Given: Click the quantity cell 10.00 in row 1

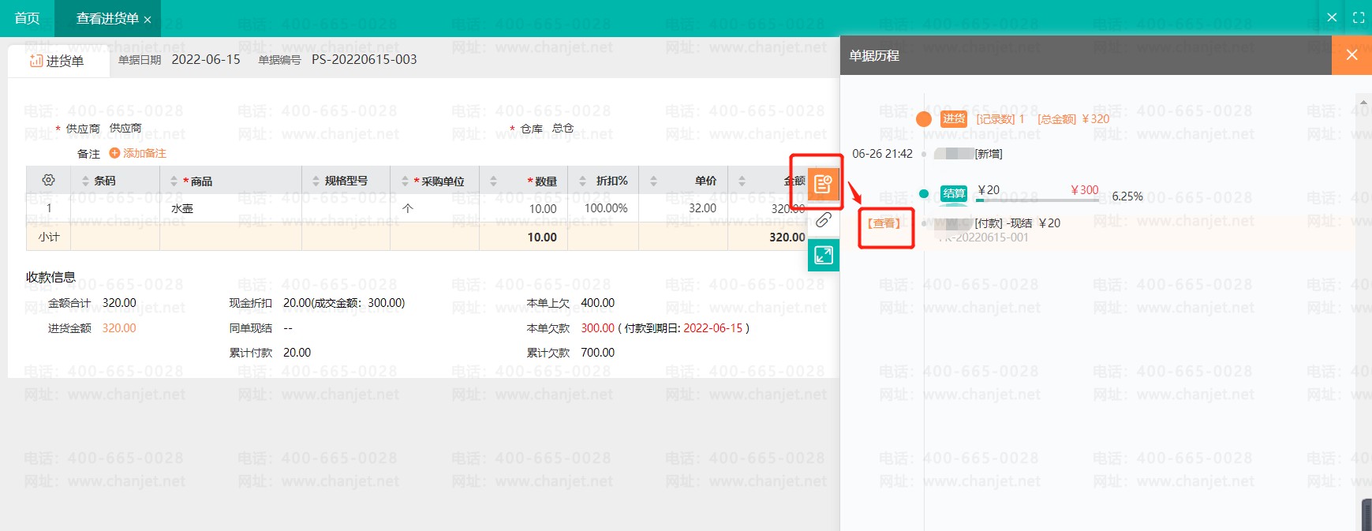Looking at the screenshot, I should coord(543,208).
